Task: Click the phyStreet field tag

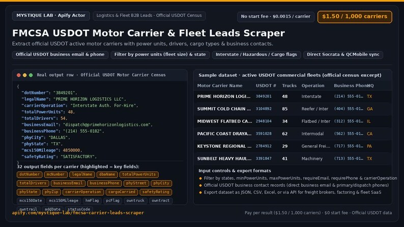Action: (136, 183)
